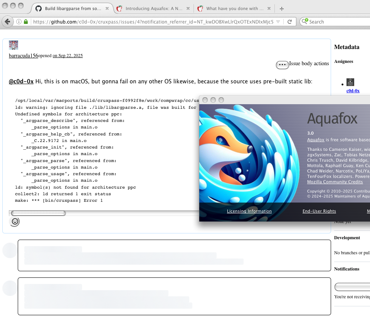This screenshot has width=370, height=316.
Task: Minimize the About Aquafox window
Action: click(x=213, y=100)
